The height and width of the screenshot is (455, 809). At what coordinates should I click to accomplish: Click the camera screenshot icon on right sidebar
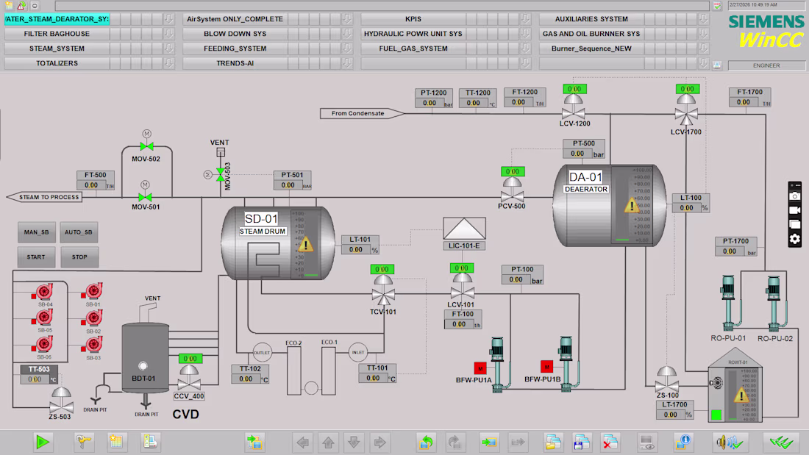pyautogui.click(x=794, y=196)
